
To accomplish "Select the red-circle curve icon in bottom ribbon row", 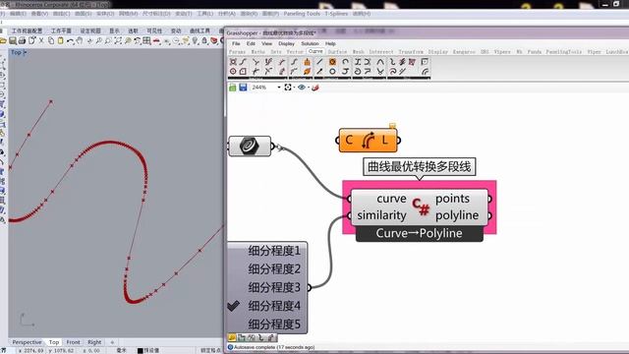I will [233, 72].
